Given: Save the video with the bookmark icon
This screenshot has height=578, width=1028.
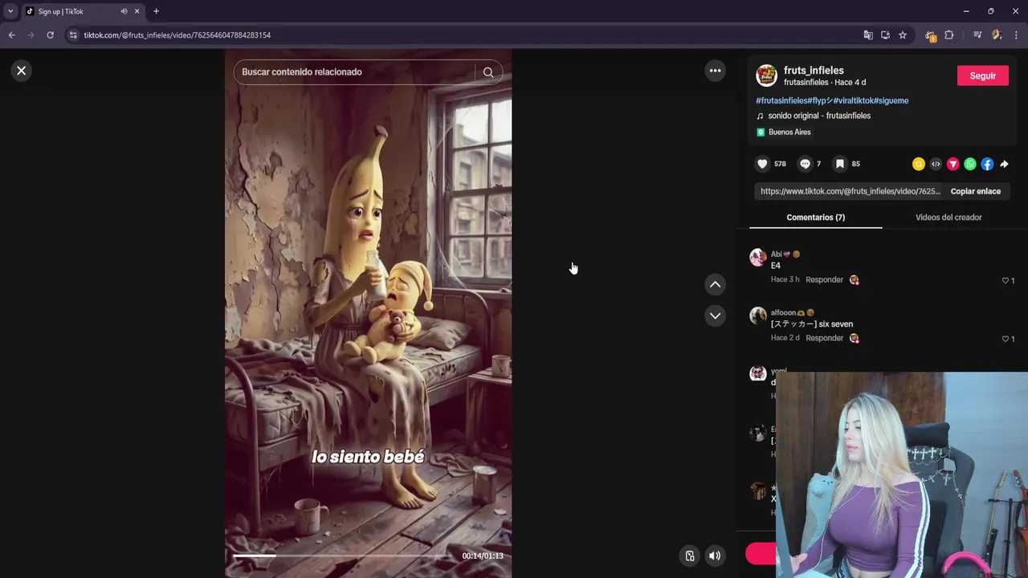Looking at the screenshot, I should tap(839, 164).
